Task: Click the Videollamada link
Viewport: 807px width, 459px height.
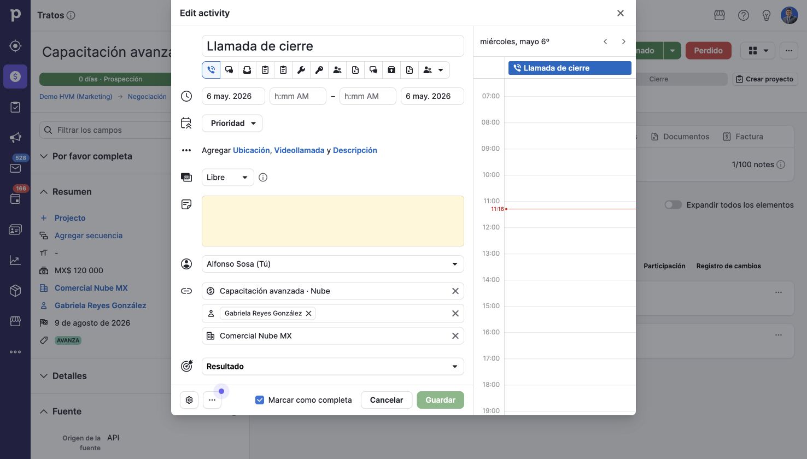Action: point(299,150)
